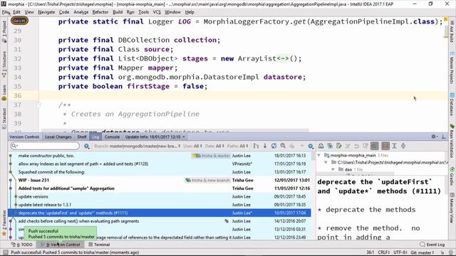Collapse C:\Users\Trisha path node
This screenshot has width=456, height=256.
click(x=326, y=162)
